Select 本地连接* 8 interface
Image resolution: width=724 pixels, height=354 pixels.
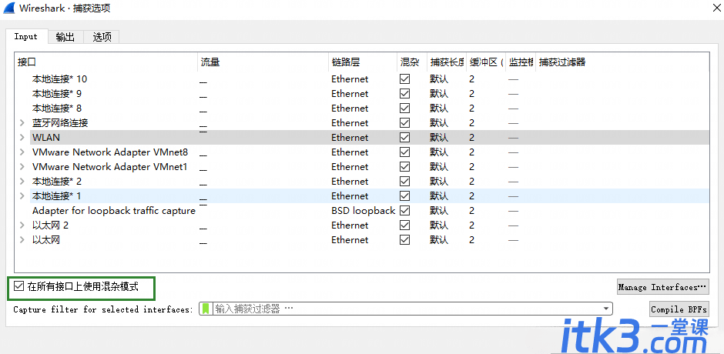point(57,109)
